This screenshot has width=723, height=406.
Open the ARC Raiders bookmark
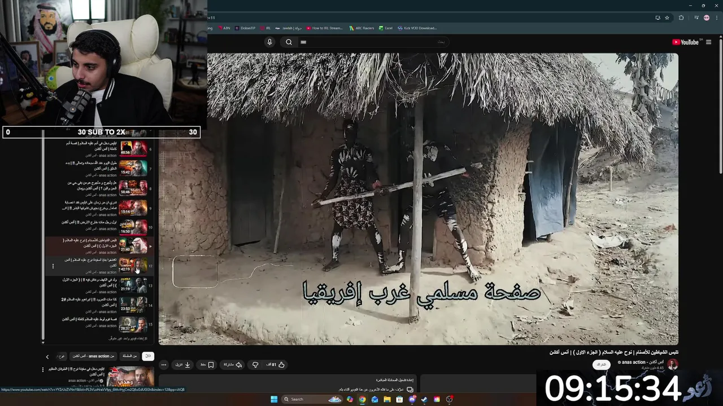pos(361,28)
